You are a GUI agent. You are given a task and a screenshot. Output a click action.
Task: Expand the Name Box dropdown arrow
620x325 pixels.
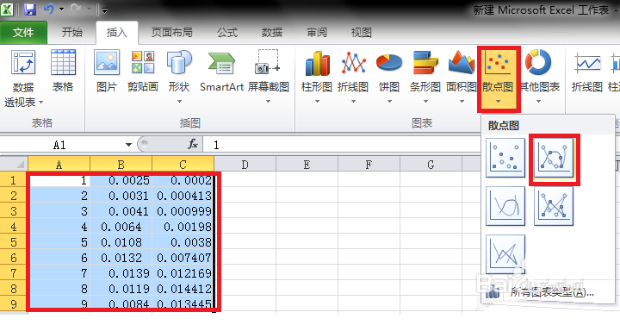point(128,145)
